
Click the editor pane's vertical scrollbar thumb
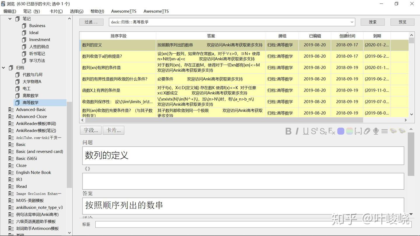411,154
